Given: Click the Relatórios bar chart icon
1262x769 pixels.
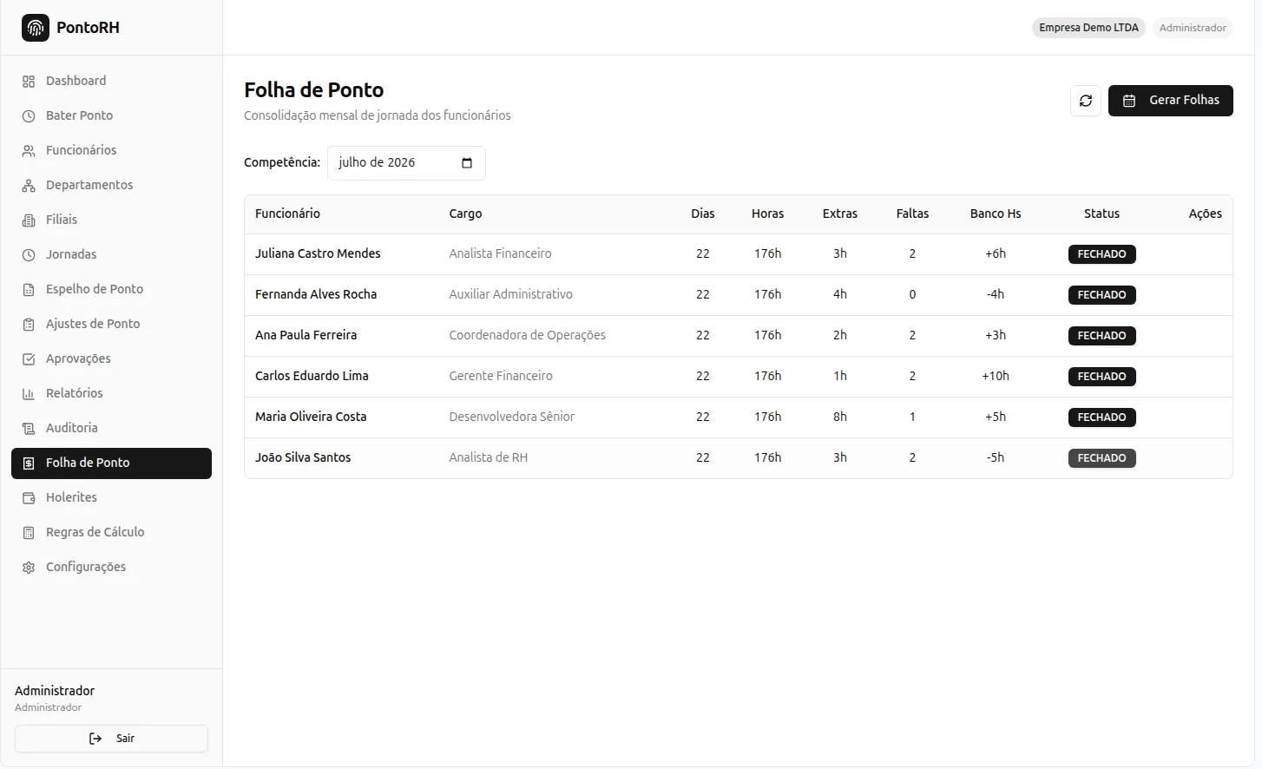Looking at the screenshot, I should [x=29, y=393].
